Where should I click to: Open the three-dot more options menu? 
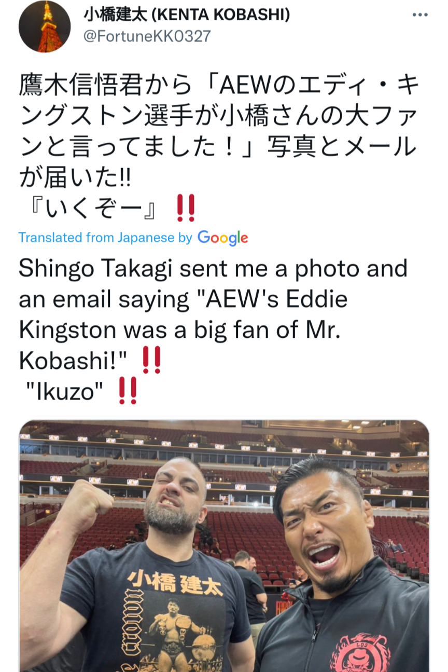click(x=419, y=15)
